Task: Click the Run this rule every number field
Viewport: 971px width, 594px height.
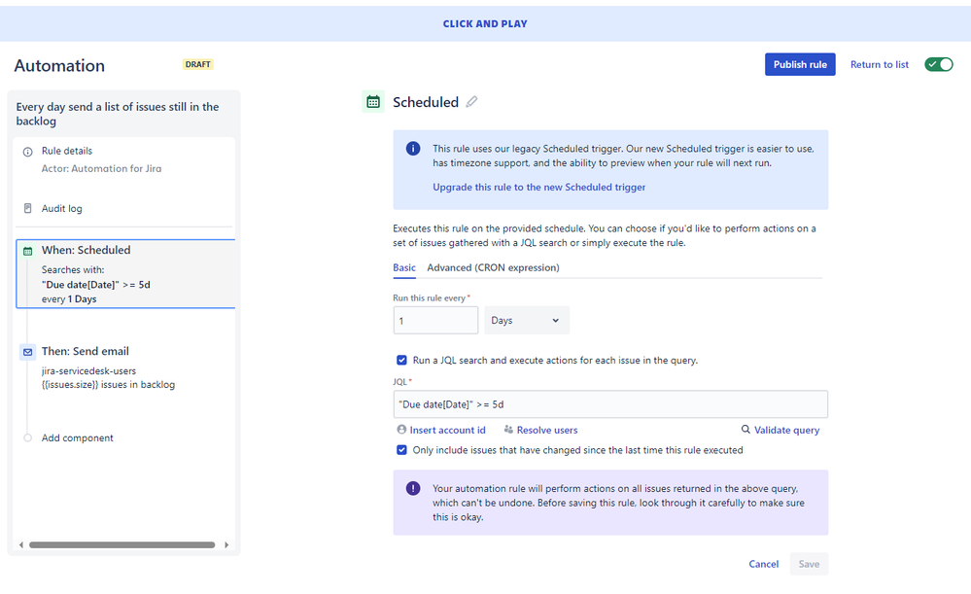Action: coord(436,320)
